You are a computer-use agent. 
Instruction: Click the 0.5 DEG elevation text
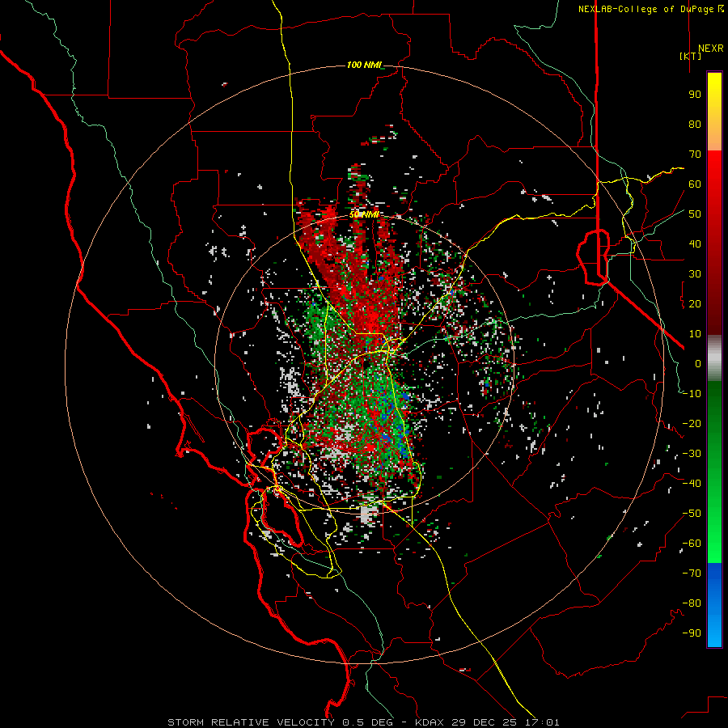point(368,722)
